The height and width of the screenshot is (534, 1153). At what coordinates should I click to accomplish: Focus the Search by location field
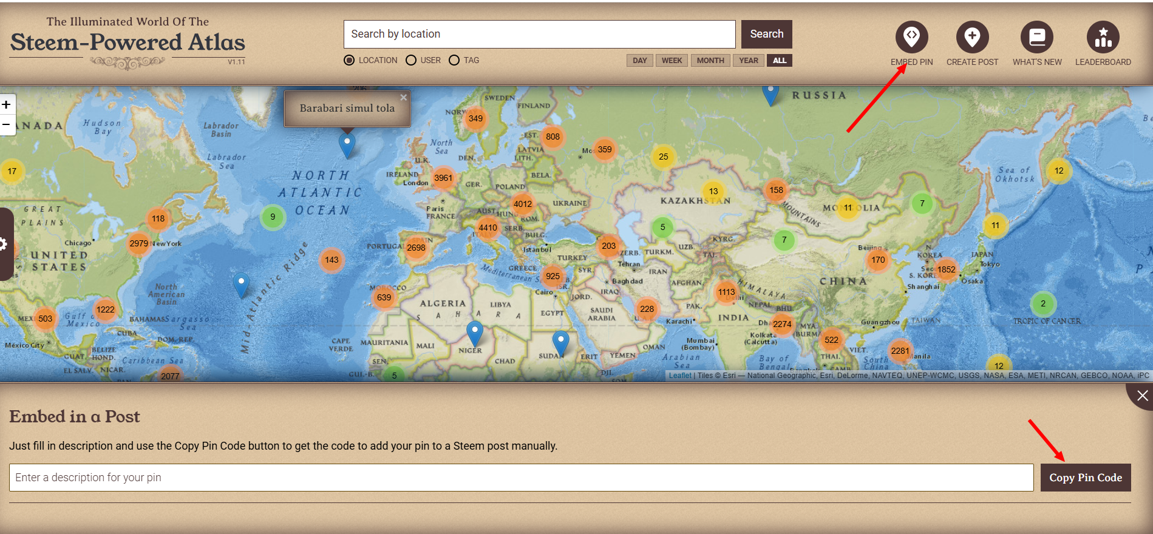tap(539, 34)
